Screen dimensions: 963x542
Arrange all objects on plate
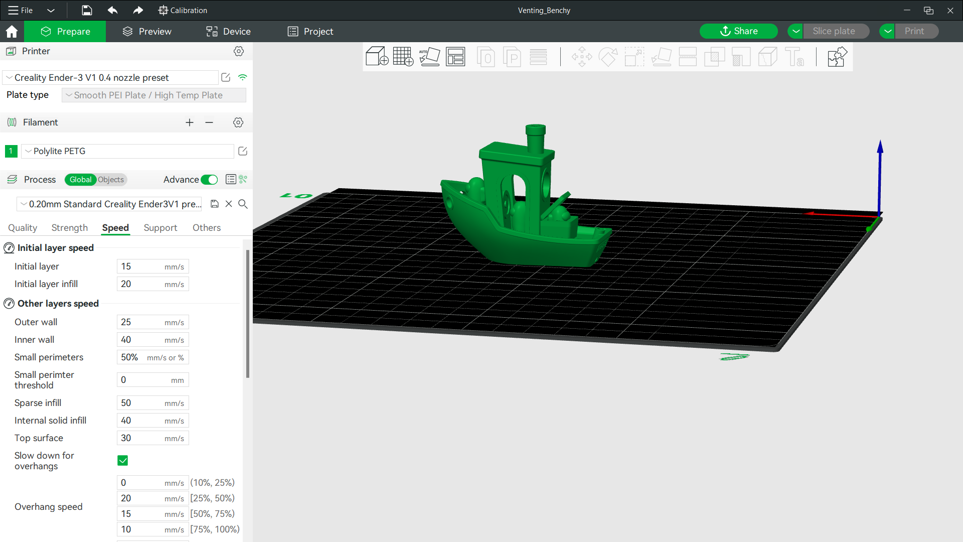455,56
